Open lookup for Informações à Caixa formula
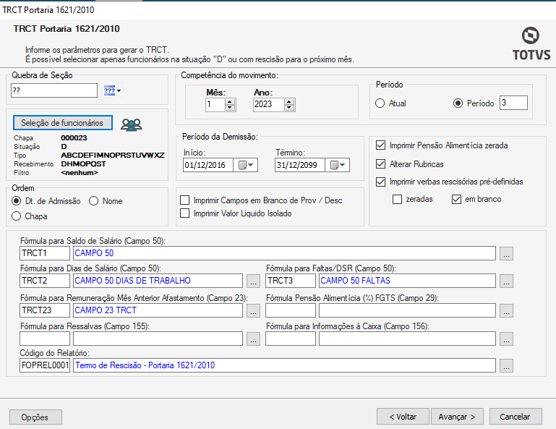This screenshot has height=429, width=556. (507, 339)
